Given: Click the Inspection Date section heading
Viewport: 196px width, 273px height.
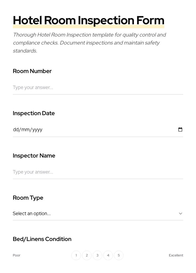Looking at the screenshot, I should coord(34,113).
